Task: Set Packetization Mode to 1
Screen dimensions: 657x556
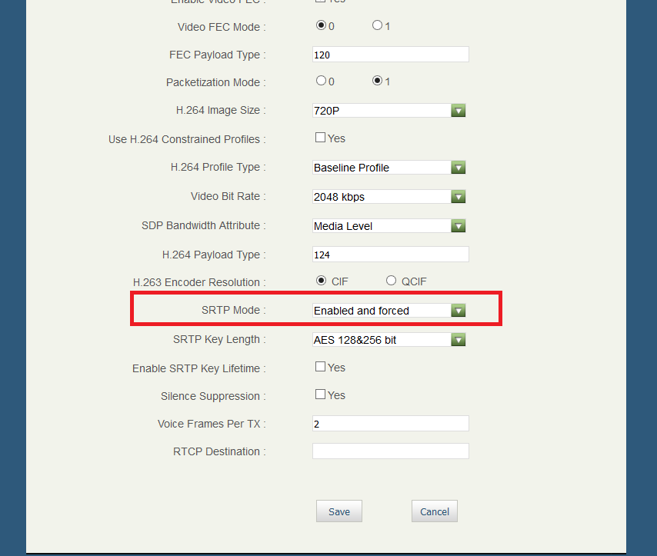Action: (377, 81)
